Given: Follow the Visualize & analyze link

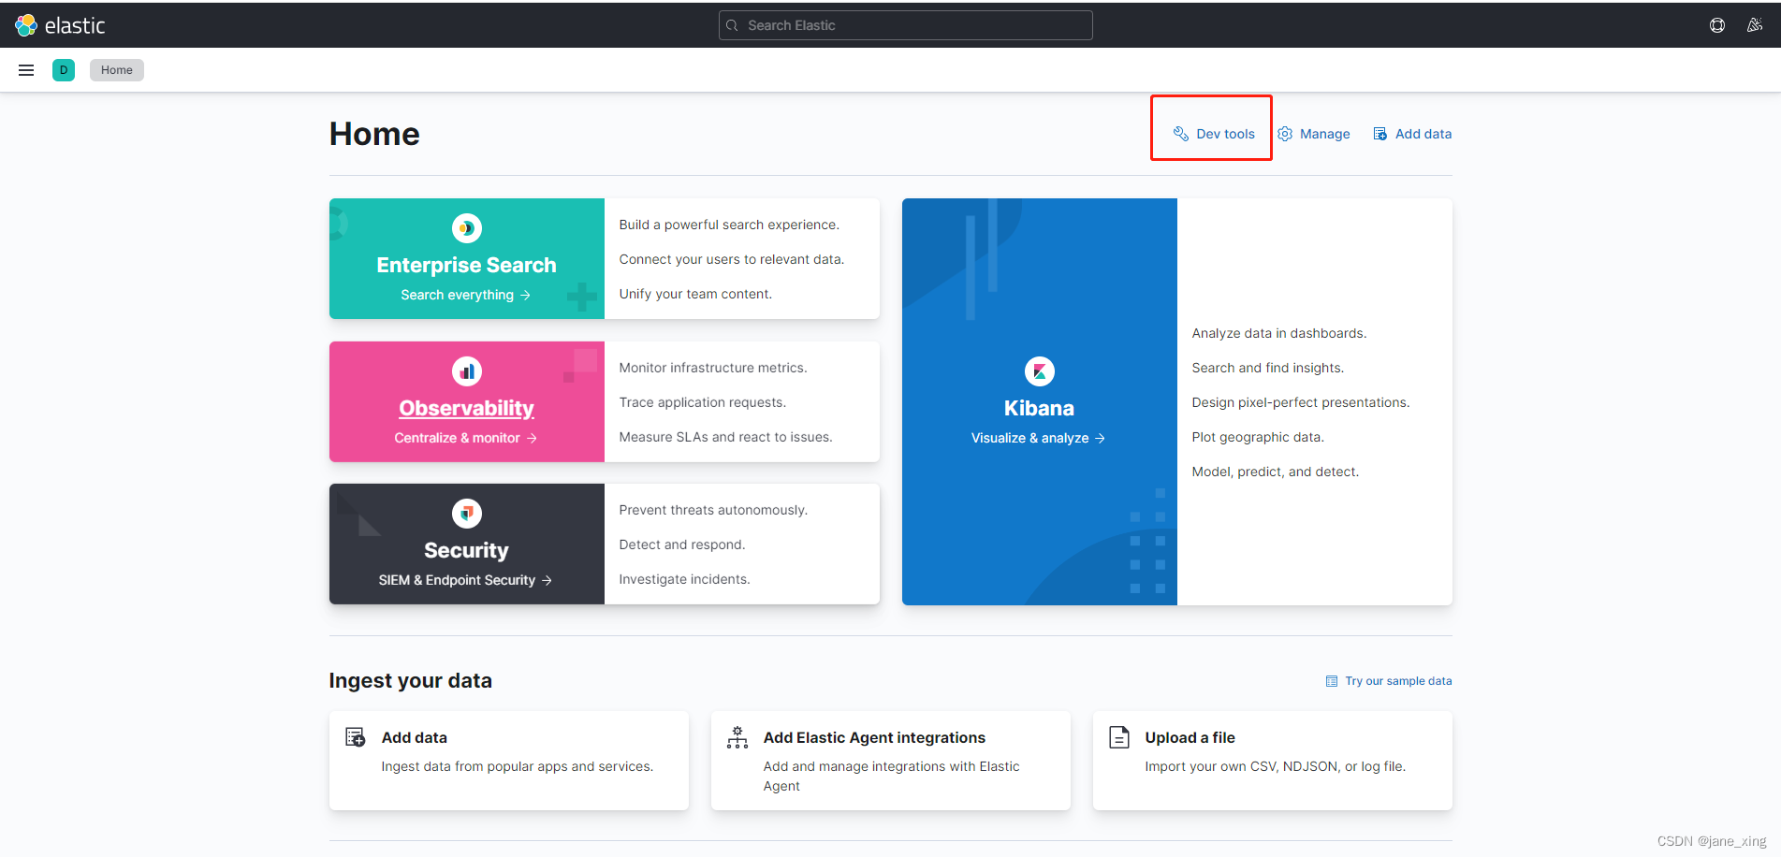Looking at the screenshot, I should point(1039,438).
